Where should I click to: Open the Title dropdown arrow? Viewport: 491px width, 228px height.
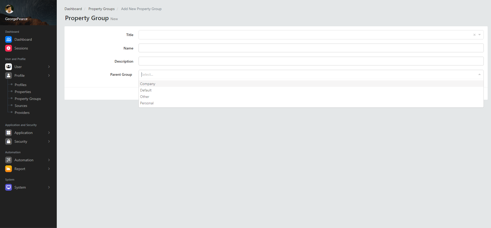click(479, 35)
